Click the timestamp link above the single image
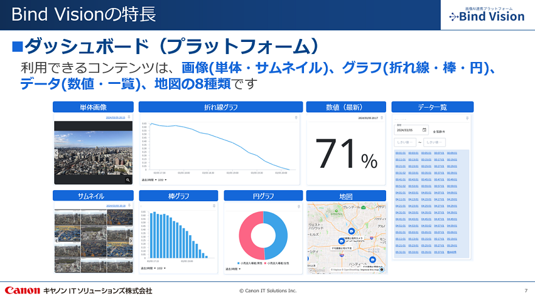 pyautogui.click(x=115, y=117)
